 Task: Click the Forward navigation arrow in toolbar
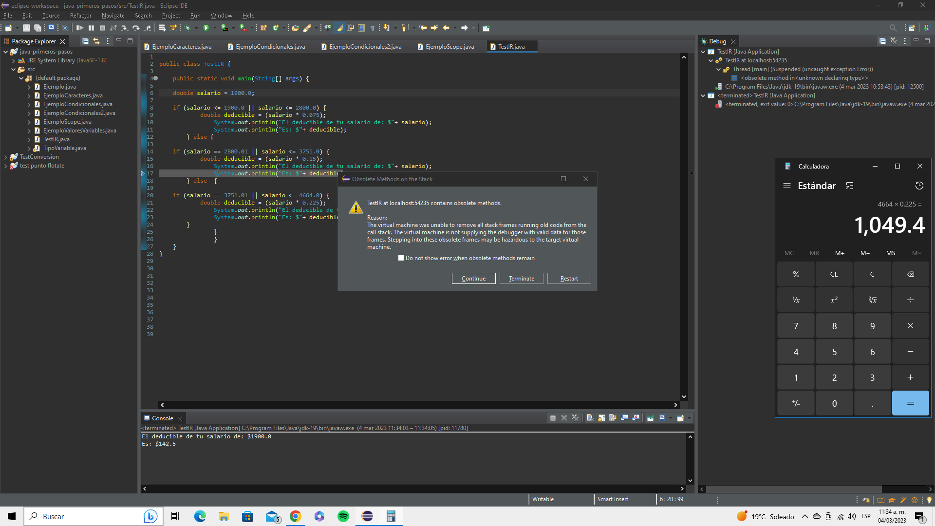[x=465, y=28]
